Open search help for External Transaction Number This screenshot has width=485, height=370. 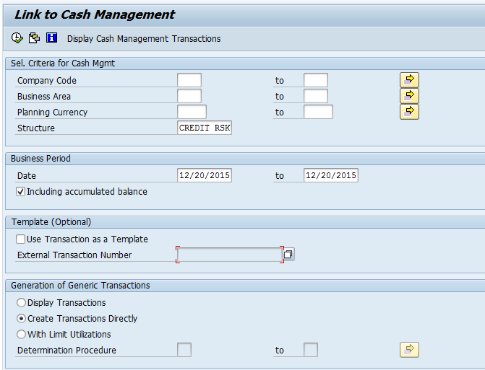(288, 255)
